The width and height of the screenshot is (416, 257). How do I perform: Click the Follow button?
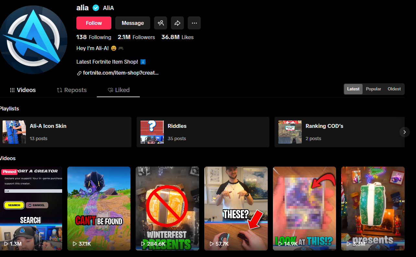click(x=94, y=23)
